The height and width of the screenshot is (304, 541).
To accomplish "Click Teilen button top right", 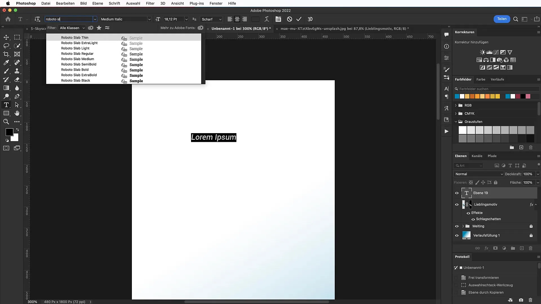I will [502, 19].
